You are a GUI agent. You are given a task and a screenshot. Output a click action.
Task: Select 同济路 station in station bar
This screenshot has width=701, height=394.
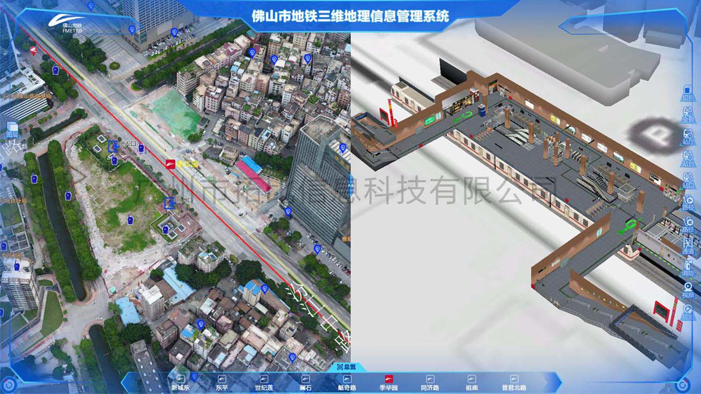pos(430,383)
